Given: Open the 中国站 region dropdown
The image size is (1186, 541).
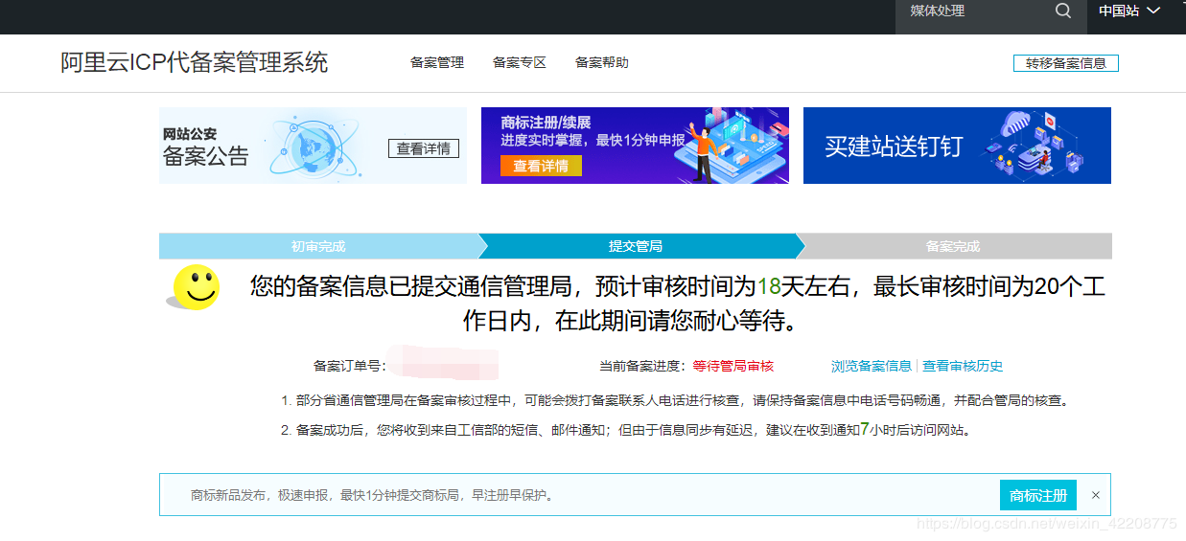Looking at the screenshot, I should [x=1129, y=11].
